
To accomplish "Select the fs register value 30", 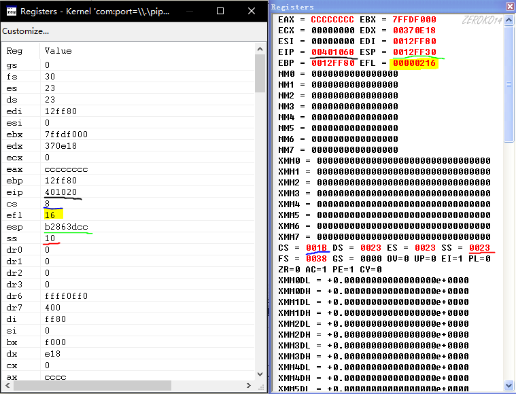I will pos(50,77).
